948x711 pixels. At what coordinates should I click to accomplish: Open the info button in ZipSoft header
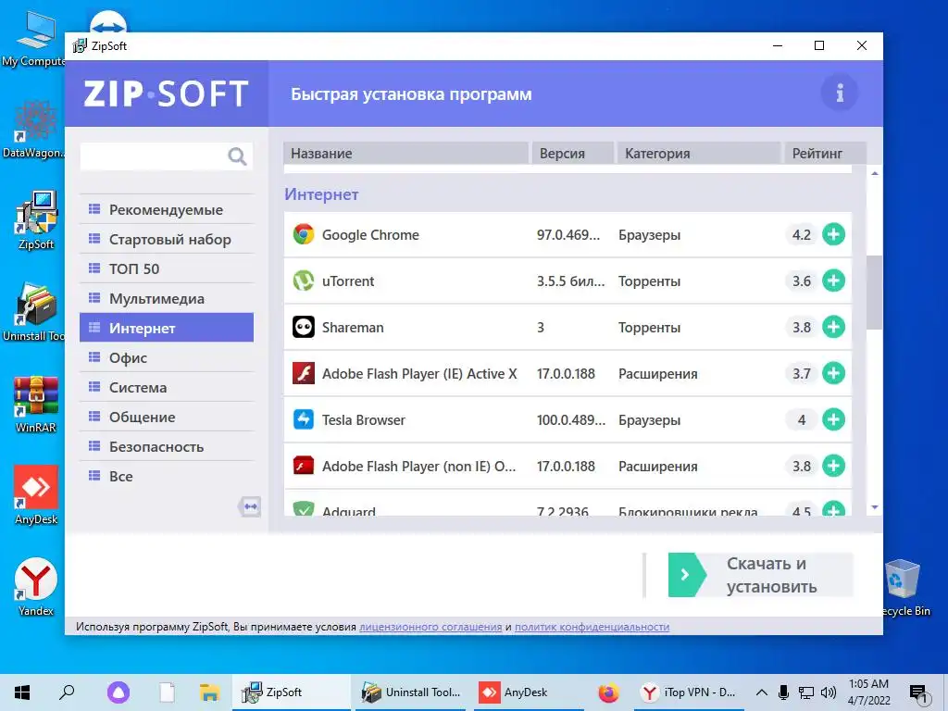839,94
